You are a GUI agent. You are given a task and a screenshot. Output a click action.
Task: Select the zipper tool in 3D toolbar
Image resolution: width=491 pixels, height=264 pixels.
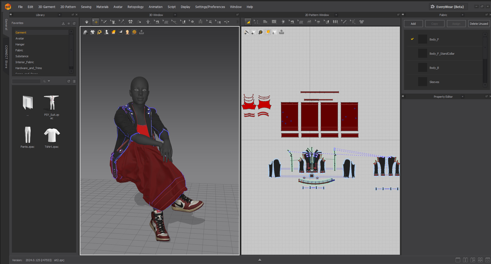tap(201, 22)
